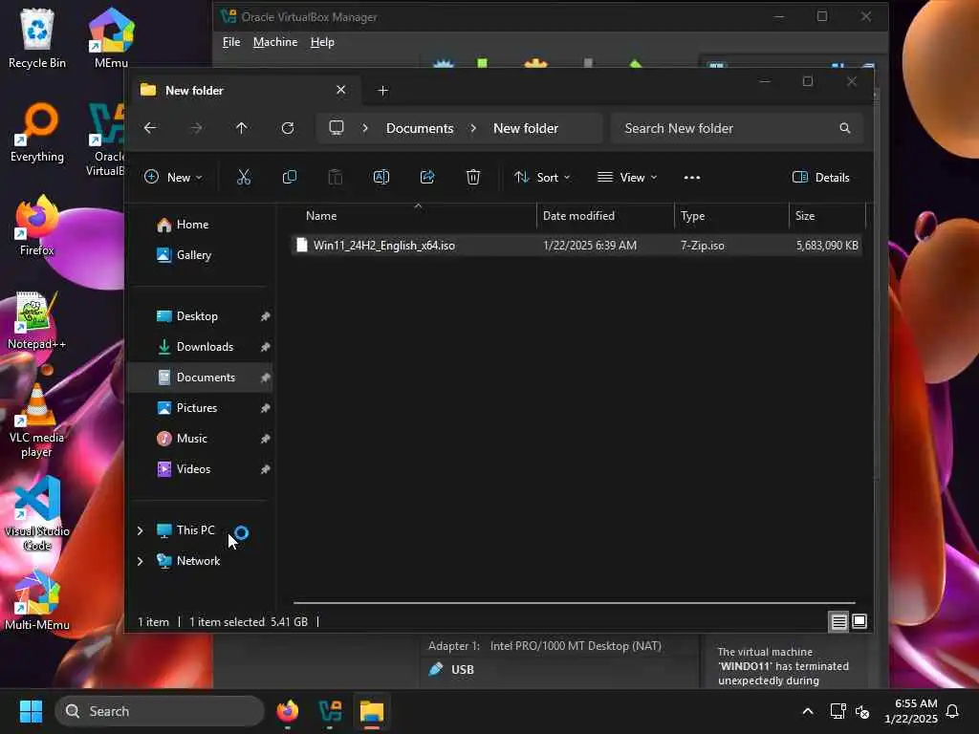Click Firefox icon in taskbar
The height and width of the screenshot is (734, 979).
point(288,711)
